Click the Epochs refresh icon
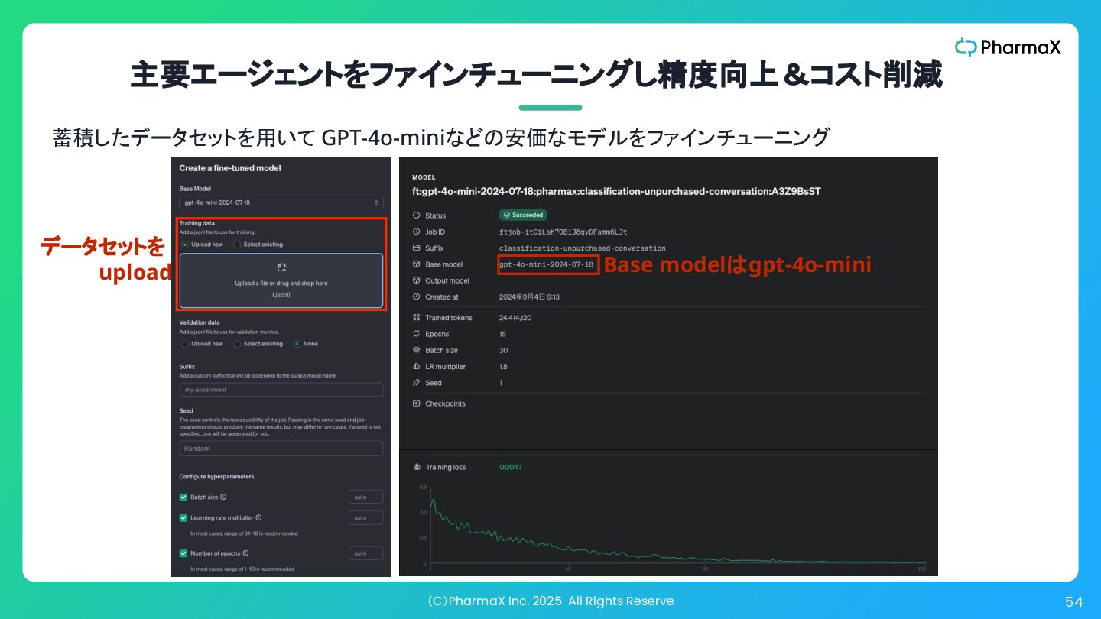The height and width of the screenshot is (619, 1101). 416,334
